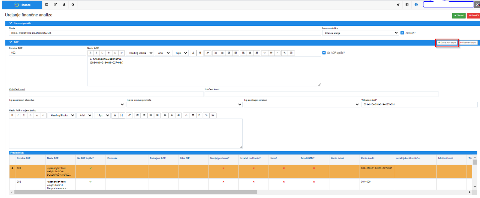The width and height of the screenshot is (480, 198).
Task: Click the Vključeni konti input field
Action: pos(106,94)
